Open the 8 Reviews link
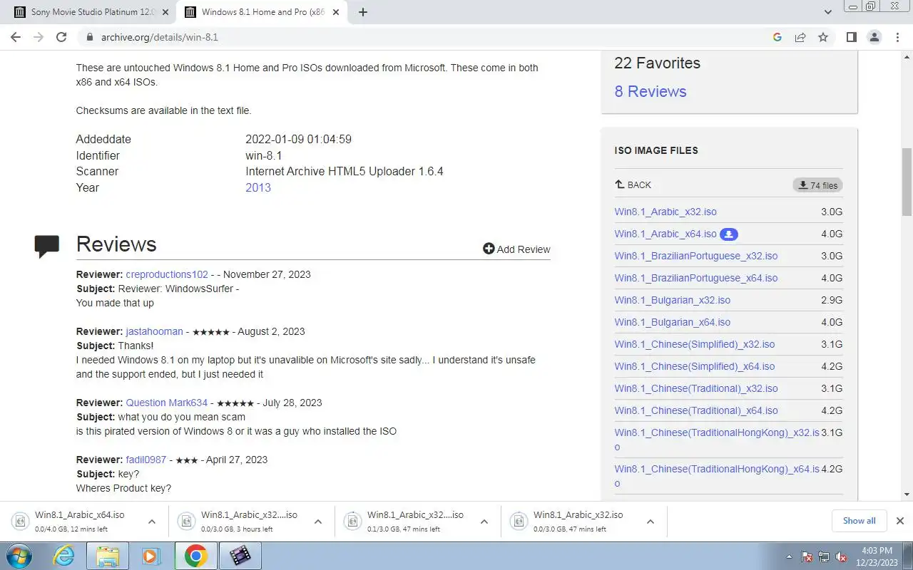913x570 pixels. [x=651, y=91]
